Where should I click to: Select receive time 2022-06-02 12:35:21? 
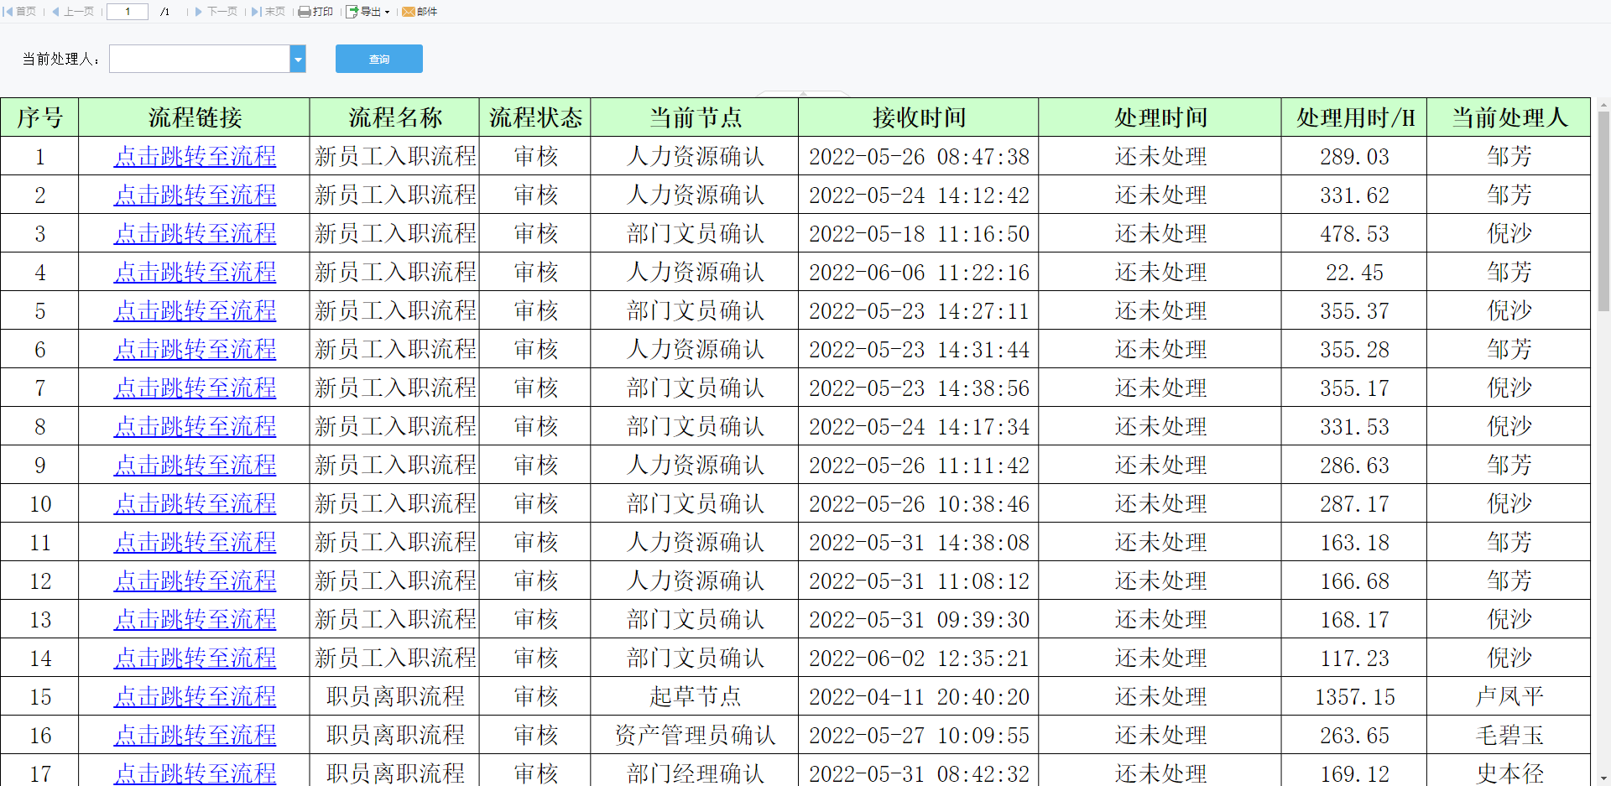pyautogui.click(x=919, y=658)
